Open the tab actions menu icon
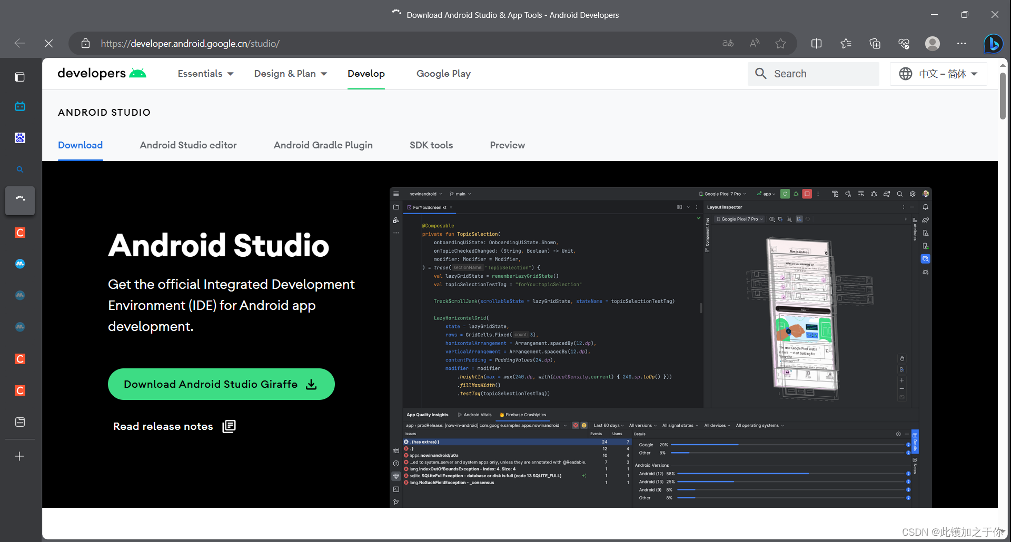 point(20,77)
